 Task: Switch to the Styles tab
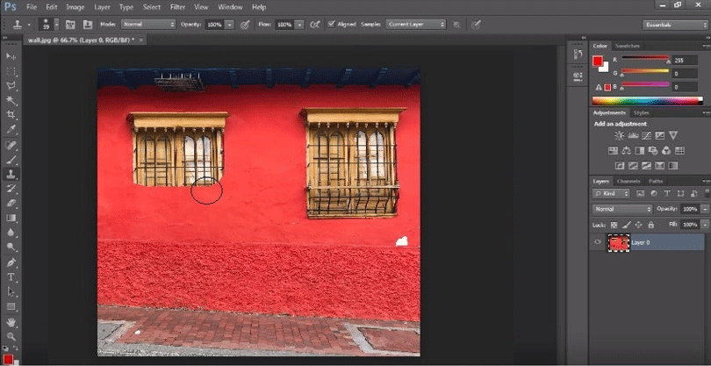point(641,112)
